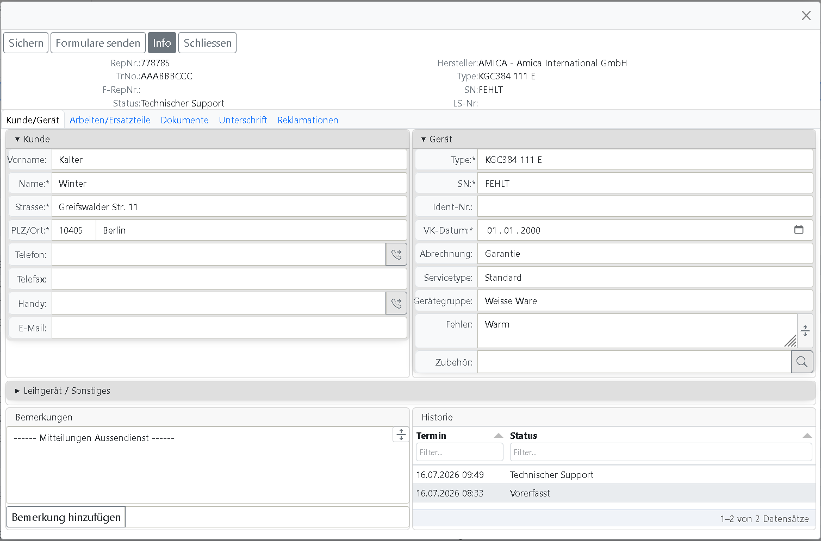Collapse the Kunde section
Viewport: 821px width, 541px height.
point(17,140)
